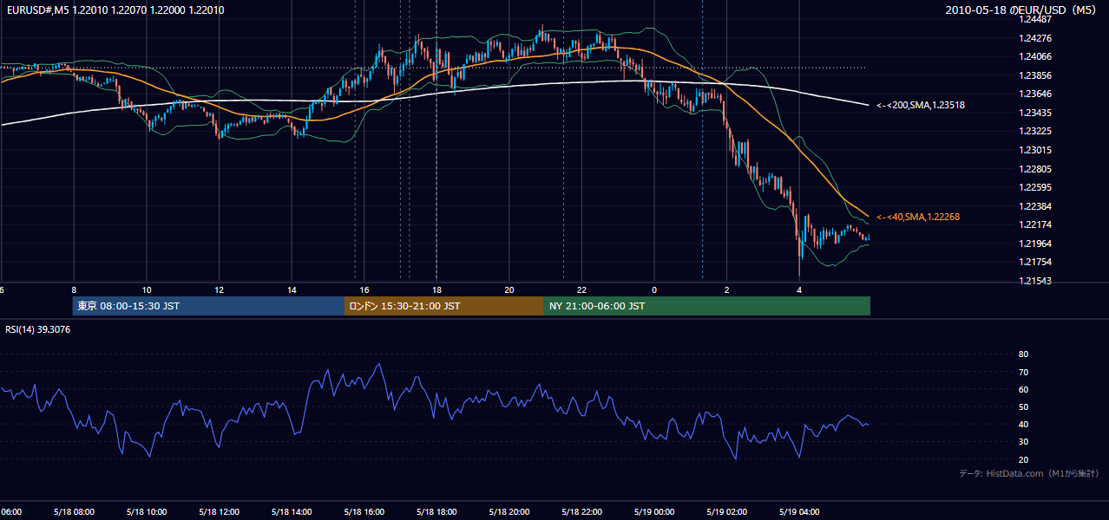Click hour label 14 under price chart
1109x520 pixels.
click(x=292, y=289)
